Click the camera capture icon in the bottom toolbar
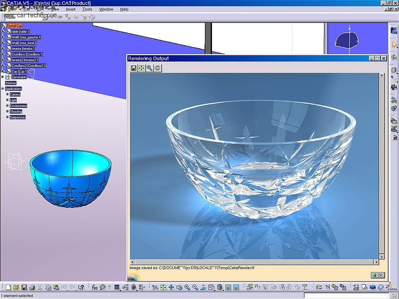 [372, 287]
